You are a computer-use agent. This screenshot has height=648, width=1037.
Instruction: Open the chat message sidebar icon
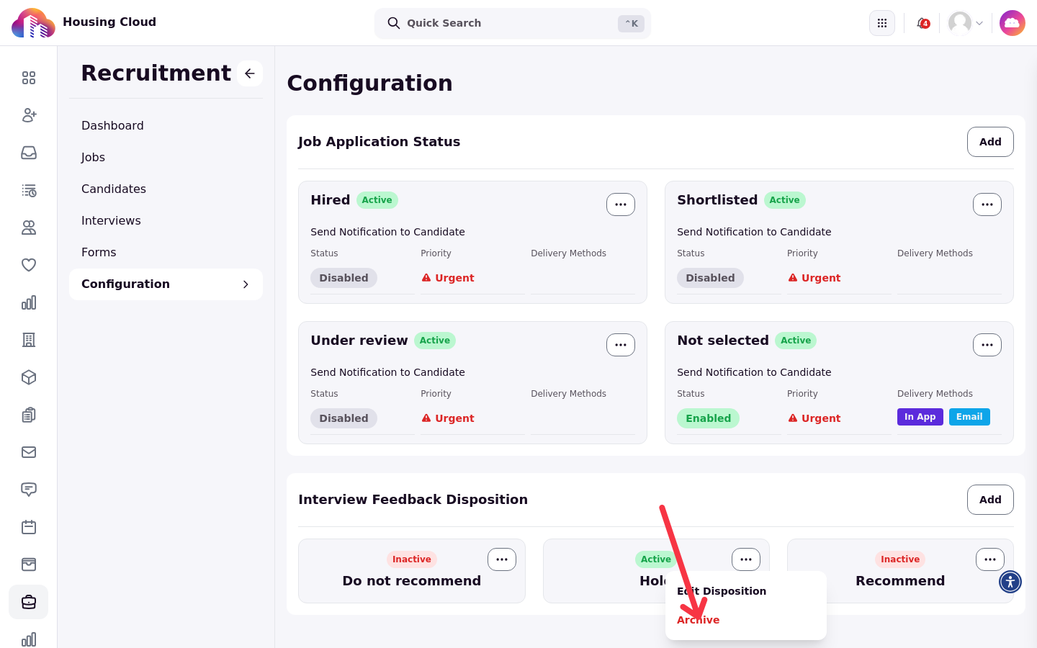tap(29, 490)
